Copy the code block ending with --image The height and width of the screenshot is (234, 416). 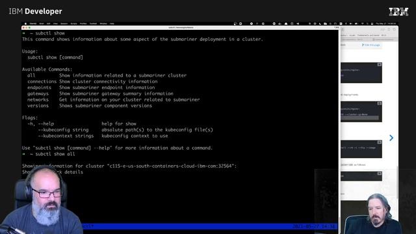coord(380,142)
